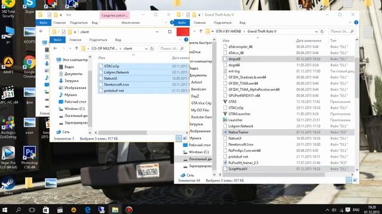Open the Windows Store taskbar icon
The height and width of the screenshot is (214, 382).
(x=46, y=210)
